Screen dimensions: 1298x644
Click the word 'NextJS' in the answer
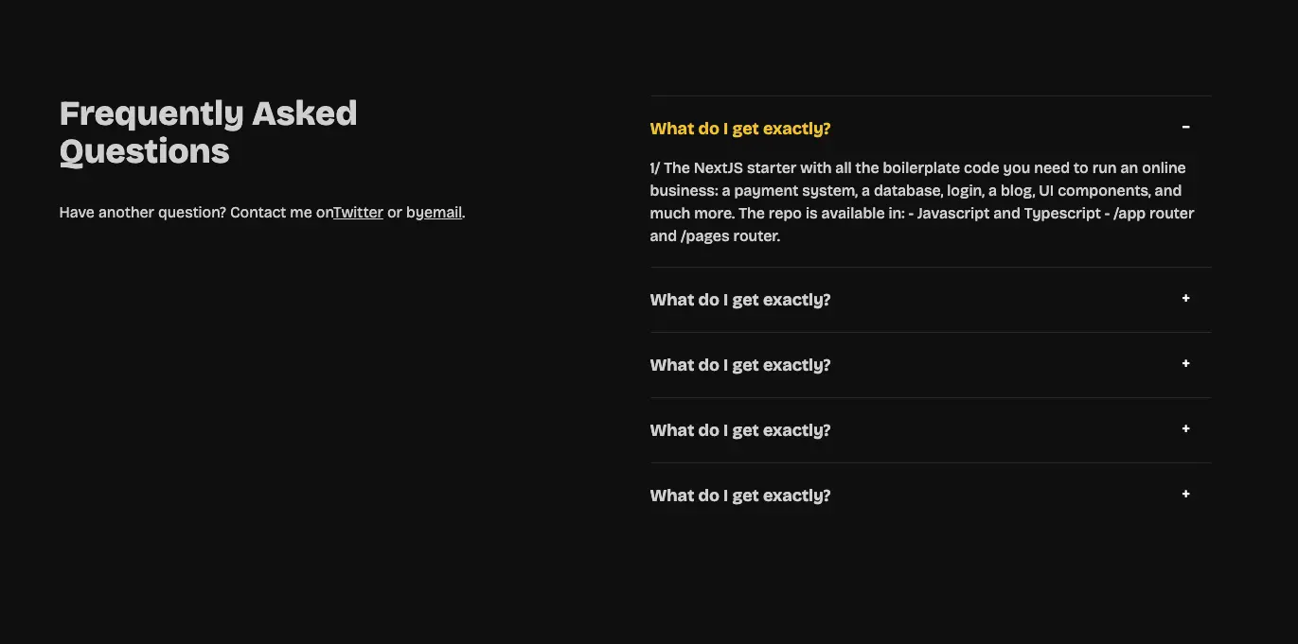[718, 167]
